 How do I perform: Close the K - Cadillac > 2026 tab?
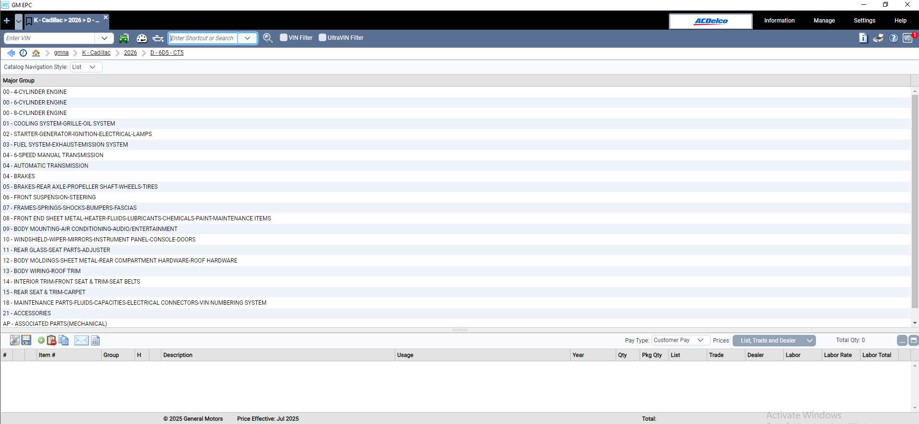pyautogui.click(x=106, y=17)
